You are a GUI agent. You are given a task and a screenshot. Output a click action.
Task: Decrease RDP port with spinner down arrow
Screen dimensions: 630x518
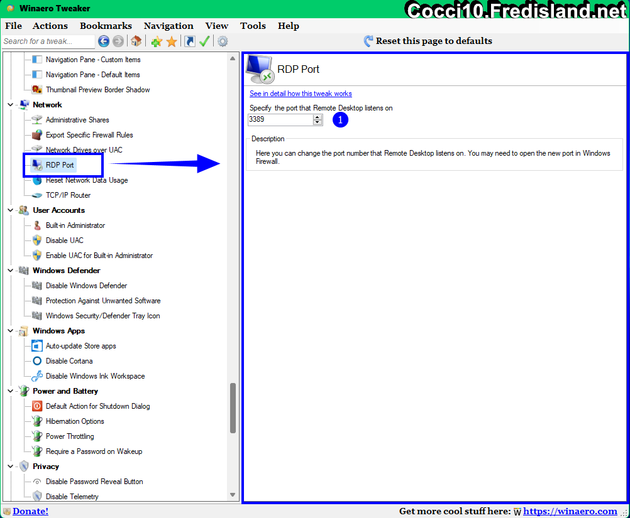tap(318, 122)
